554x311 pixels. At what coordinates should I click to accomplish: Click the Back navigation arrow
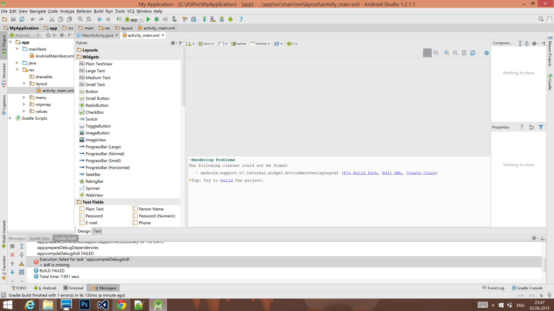click(x=100, y=19)
